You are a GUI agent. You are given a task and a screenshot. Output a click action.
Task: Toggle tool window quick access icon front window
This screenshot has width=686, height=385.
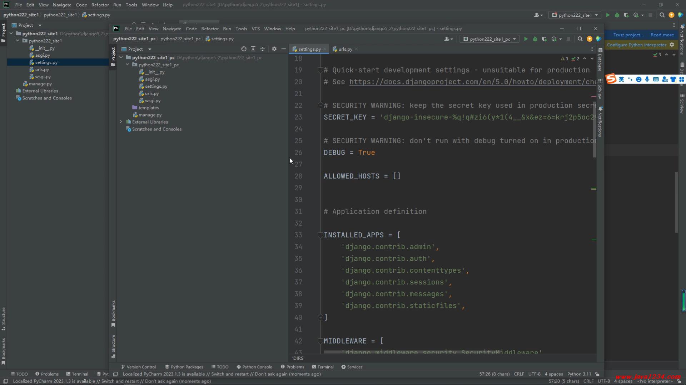point(115,374)
